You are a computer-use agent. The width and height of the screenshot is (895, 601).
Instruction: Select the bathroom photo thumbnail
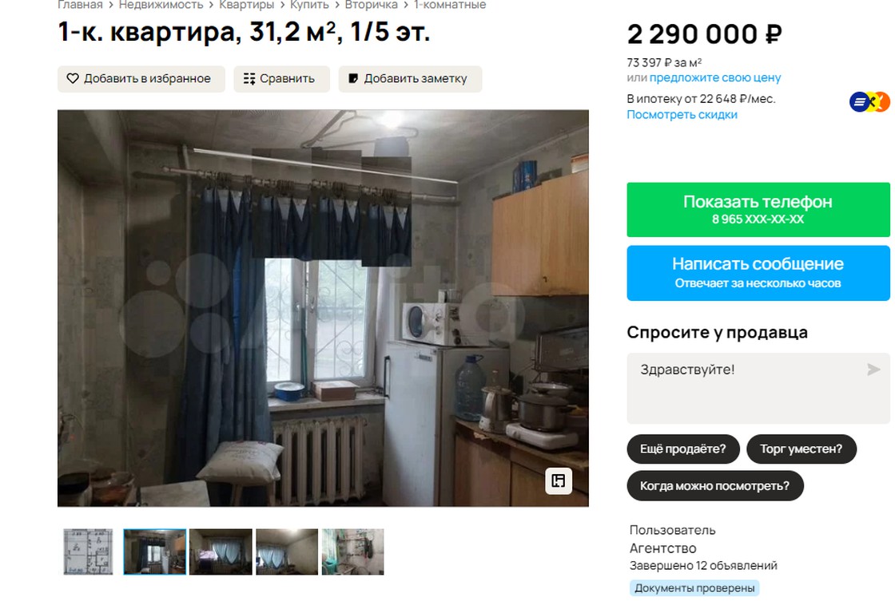click(352, 552)
